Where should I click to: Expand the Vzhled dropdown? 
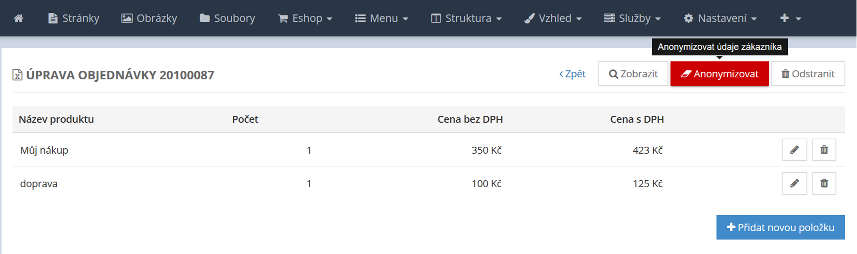click(x=553, y=18)
